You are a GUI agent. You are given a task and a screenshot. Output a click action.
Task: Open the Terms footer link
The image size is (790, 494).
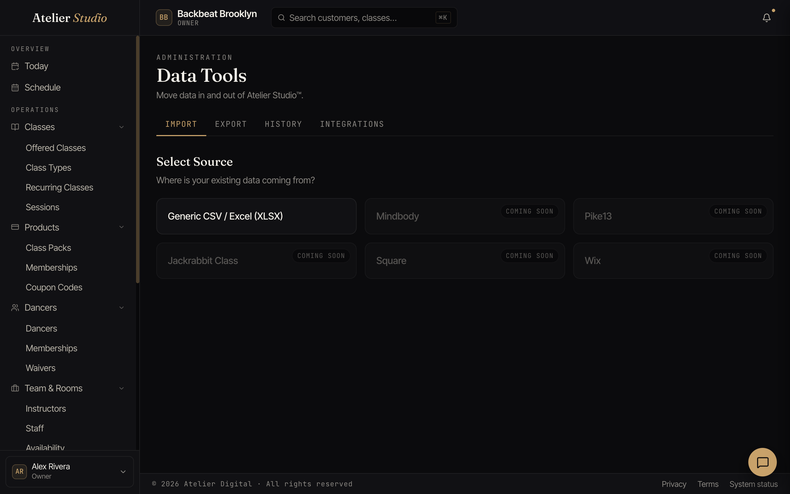pos(708,484)
